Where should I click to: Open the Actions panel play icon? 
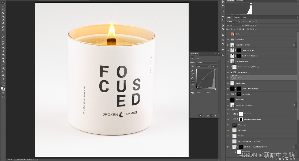coord(223,5)
